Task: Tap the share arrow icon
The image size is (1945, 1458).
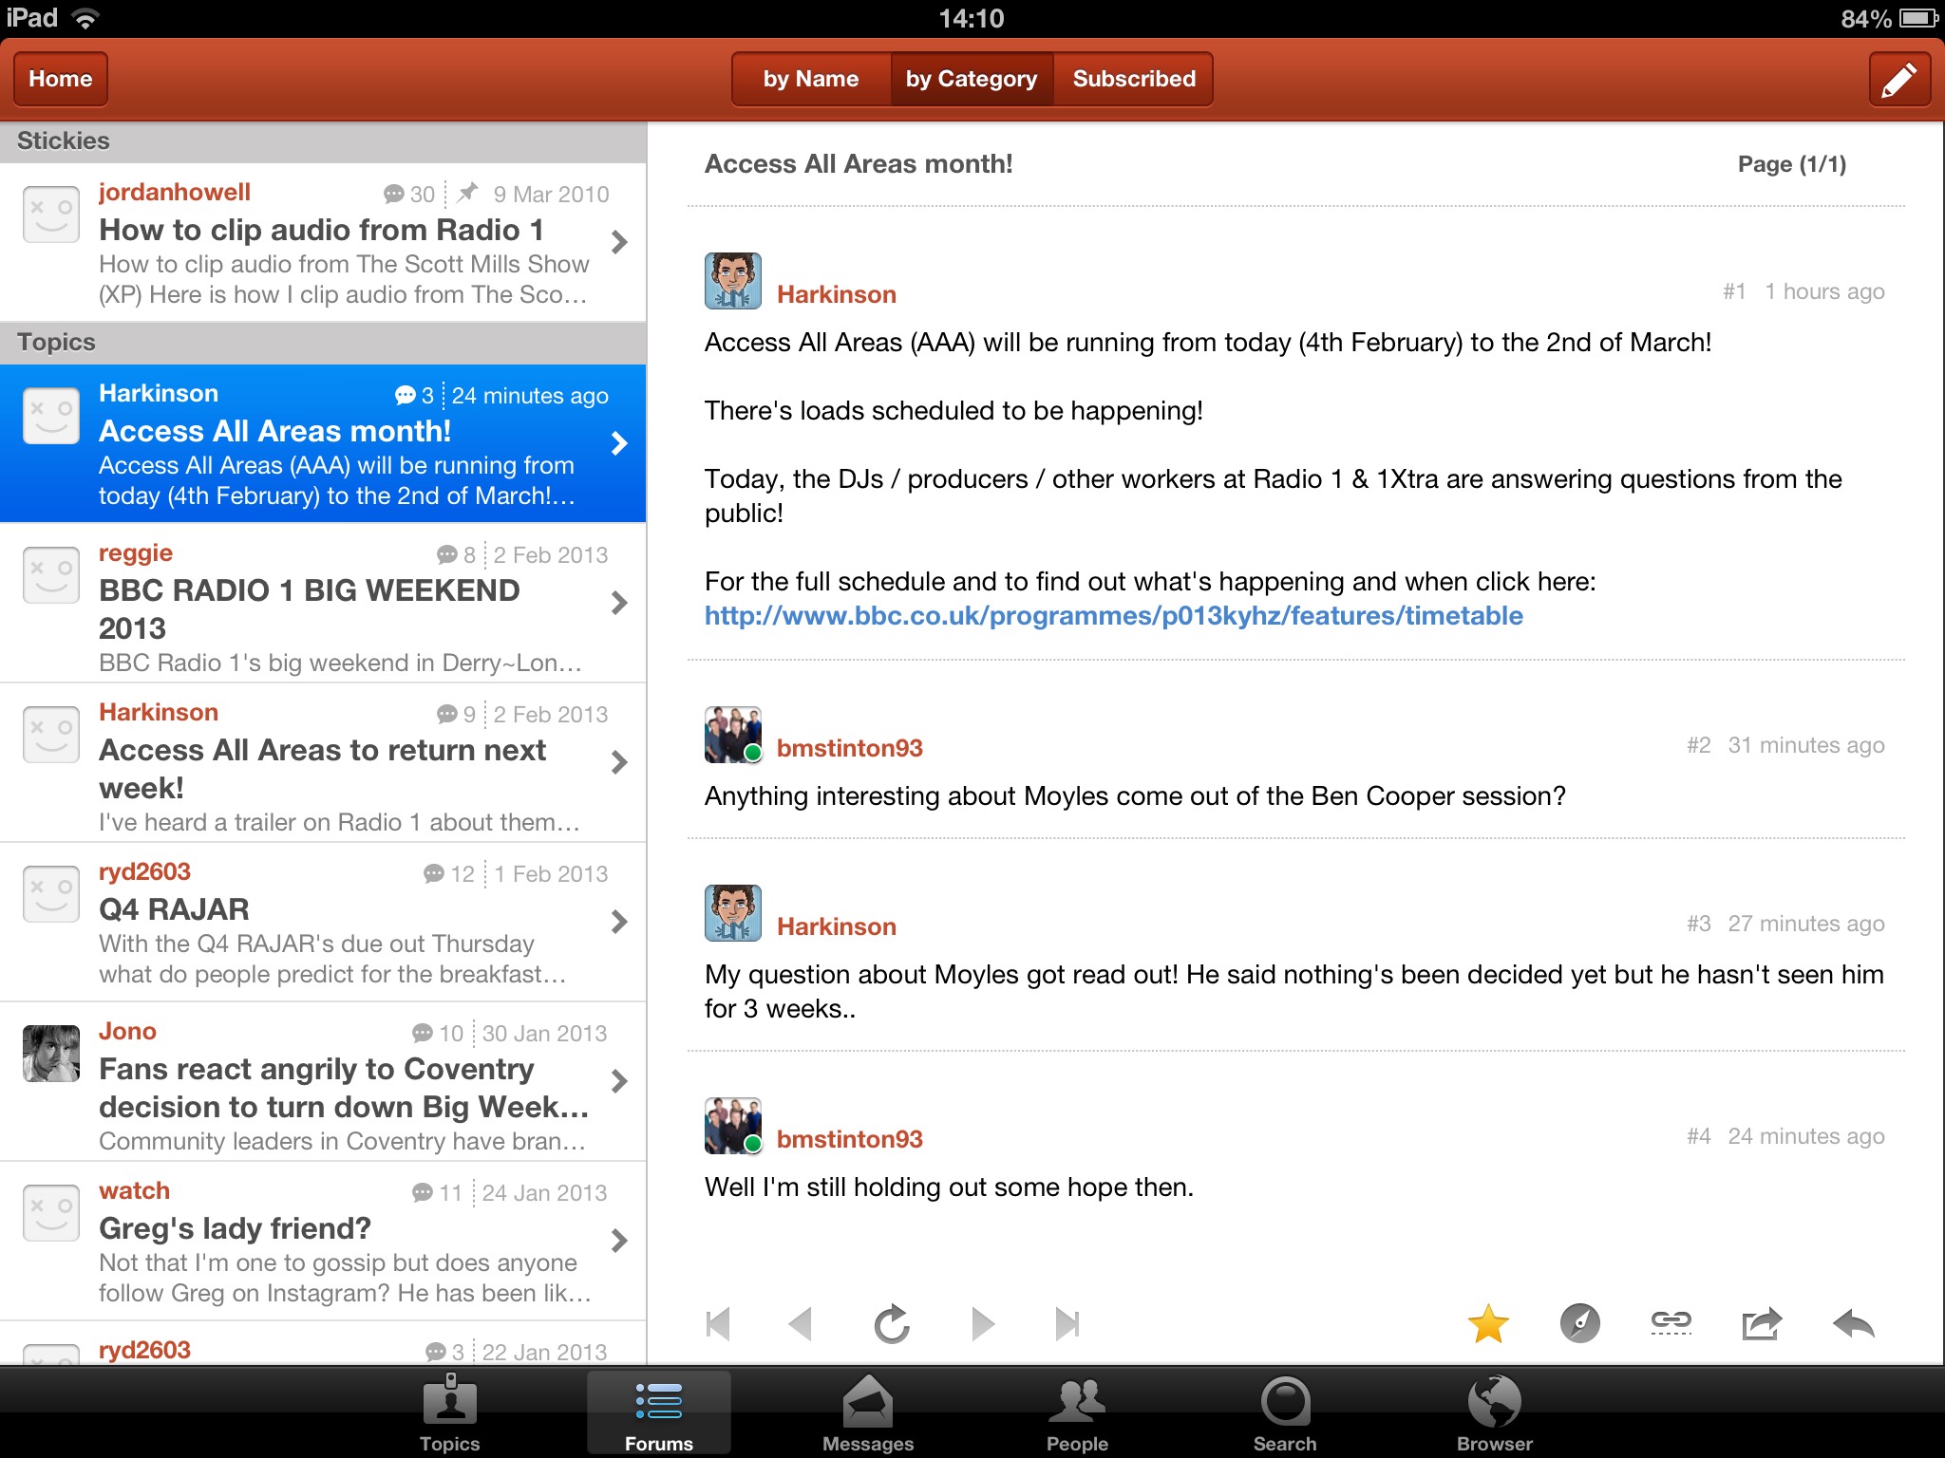Action: point(1762,1323)
